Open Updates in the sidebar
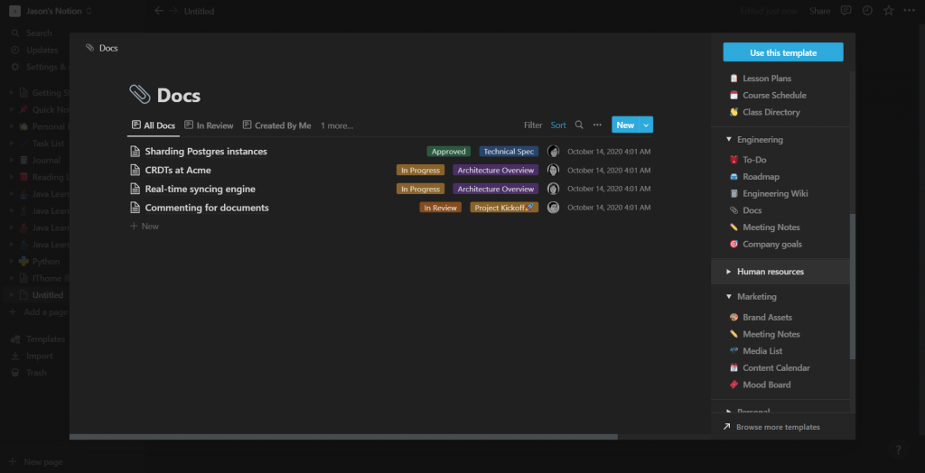 (x=35, y=51)
